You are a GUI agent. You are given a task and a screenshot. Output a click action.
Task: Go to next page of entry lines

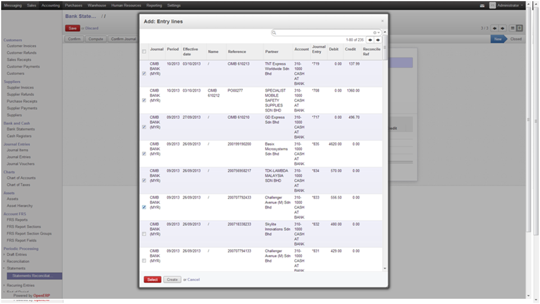point(378,40)
